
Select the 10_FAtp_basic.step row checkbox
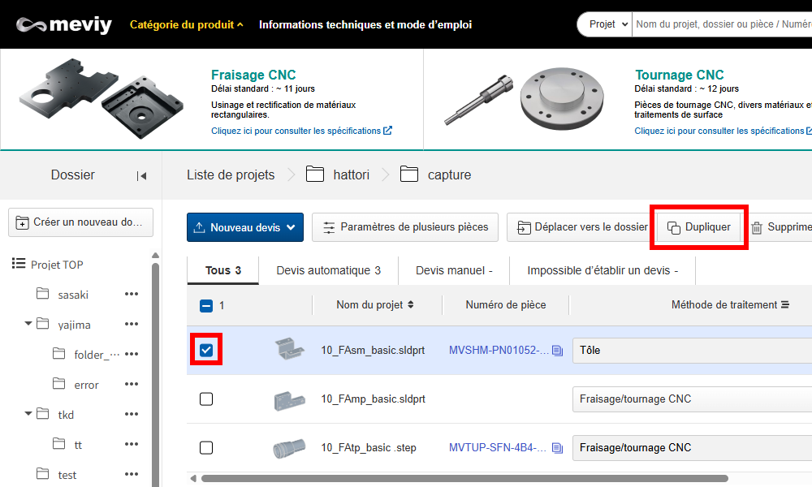pos(206,448)
